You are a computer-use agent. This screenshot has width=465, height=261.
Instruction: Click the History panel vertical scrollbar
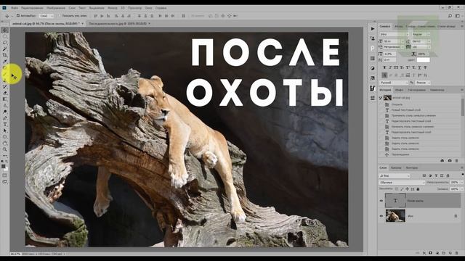[x=463, y=107]
